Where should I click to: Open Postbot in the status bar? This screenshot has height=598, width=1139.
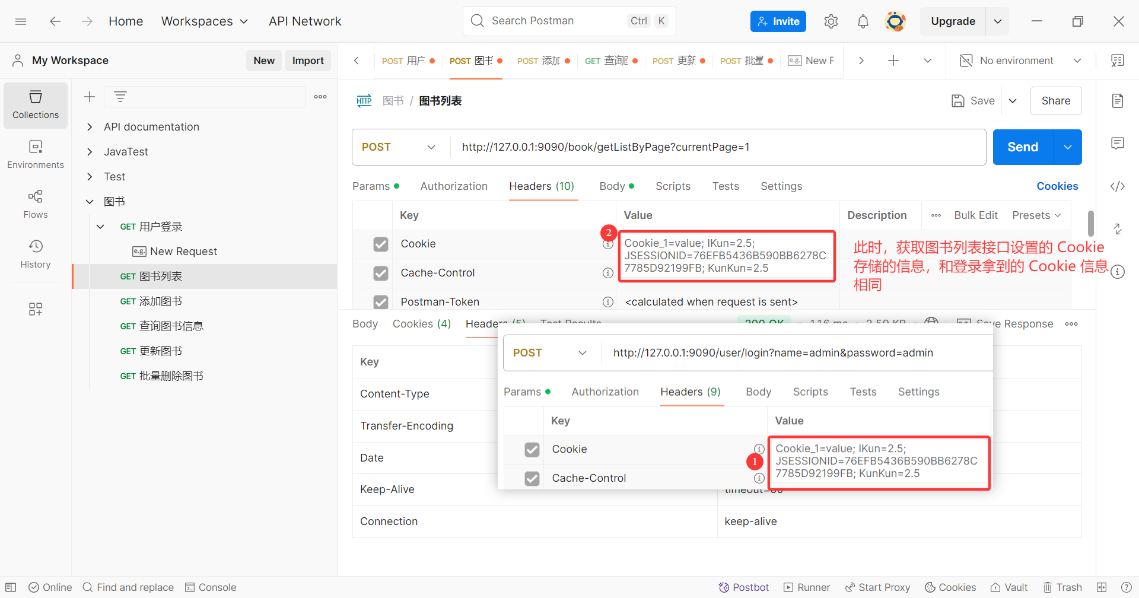(744, 587)
